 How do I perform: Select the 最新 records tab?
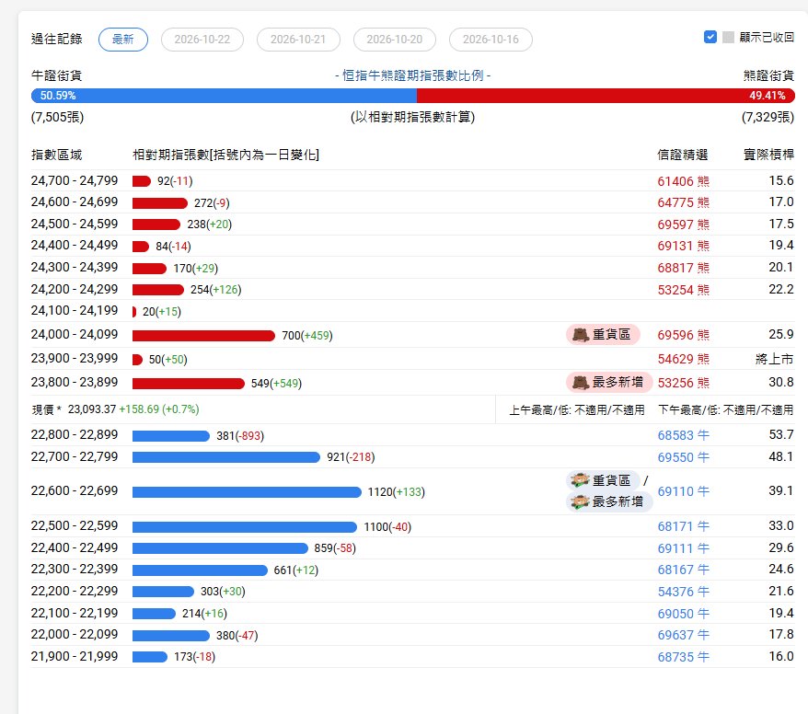(x=123, y=40)
